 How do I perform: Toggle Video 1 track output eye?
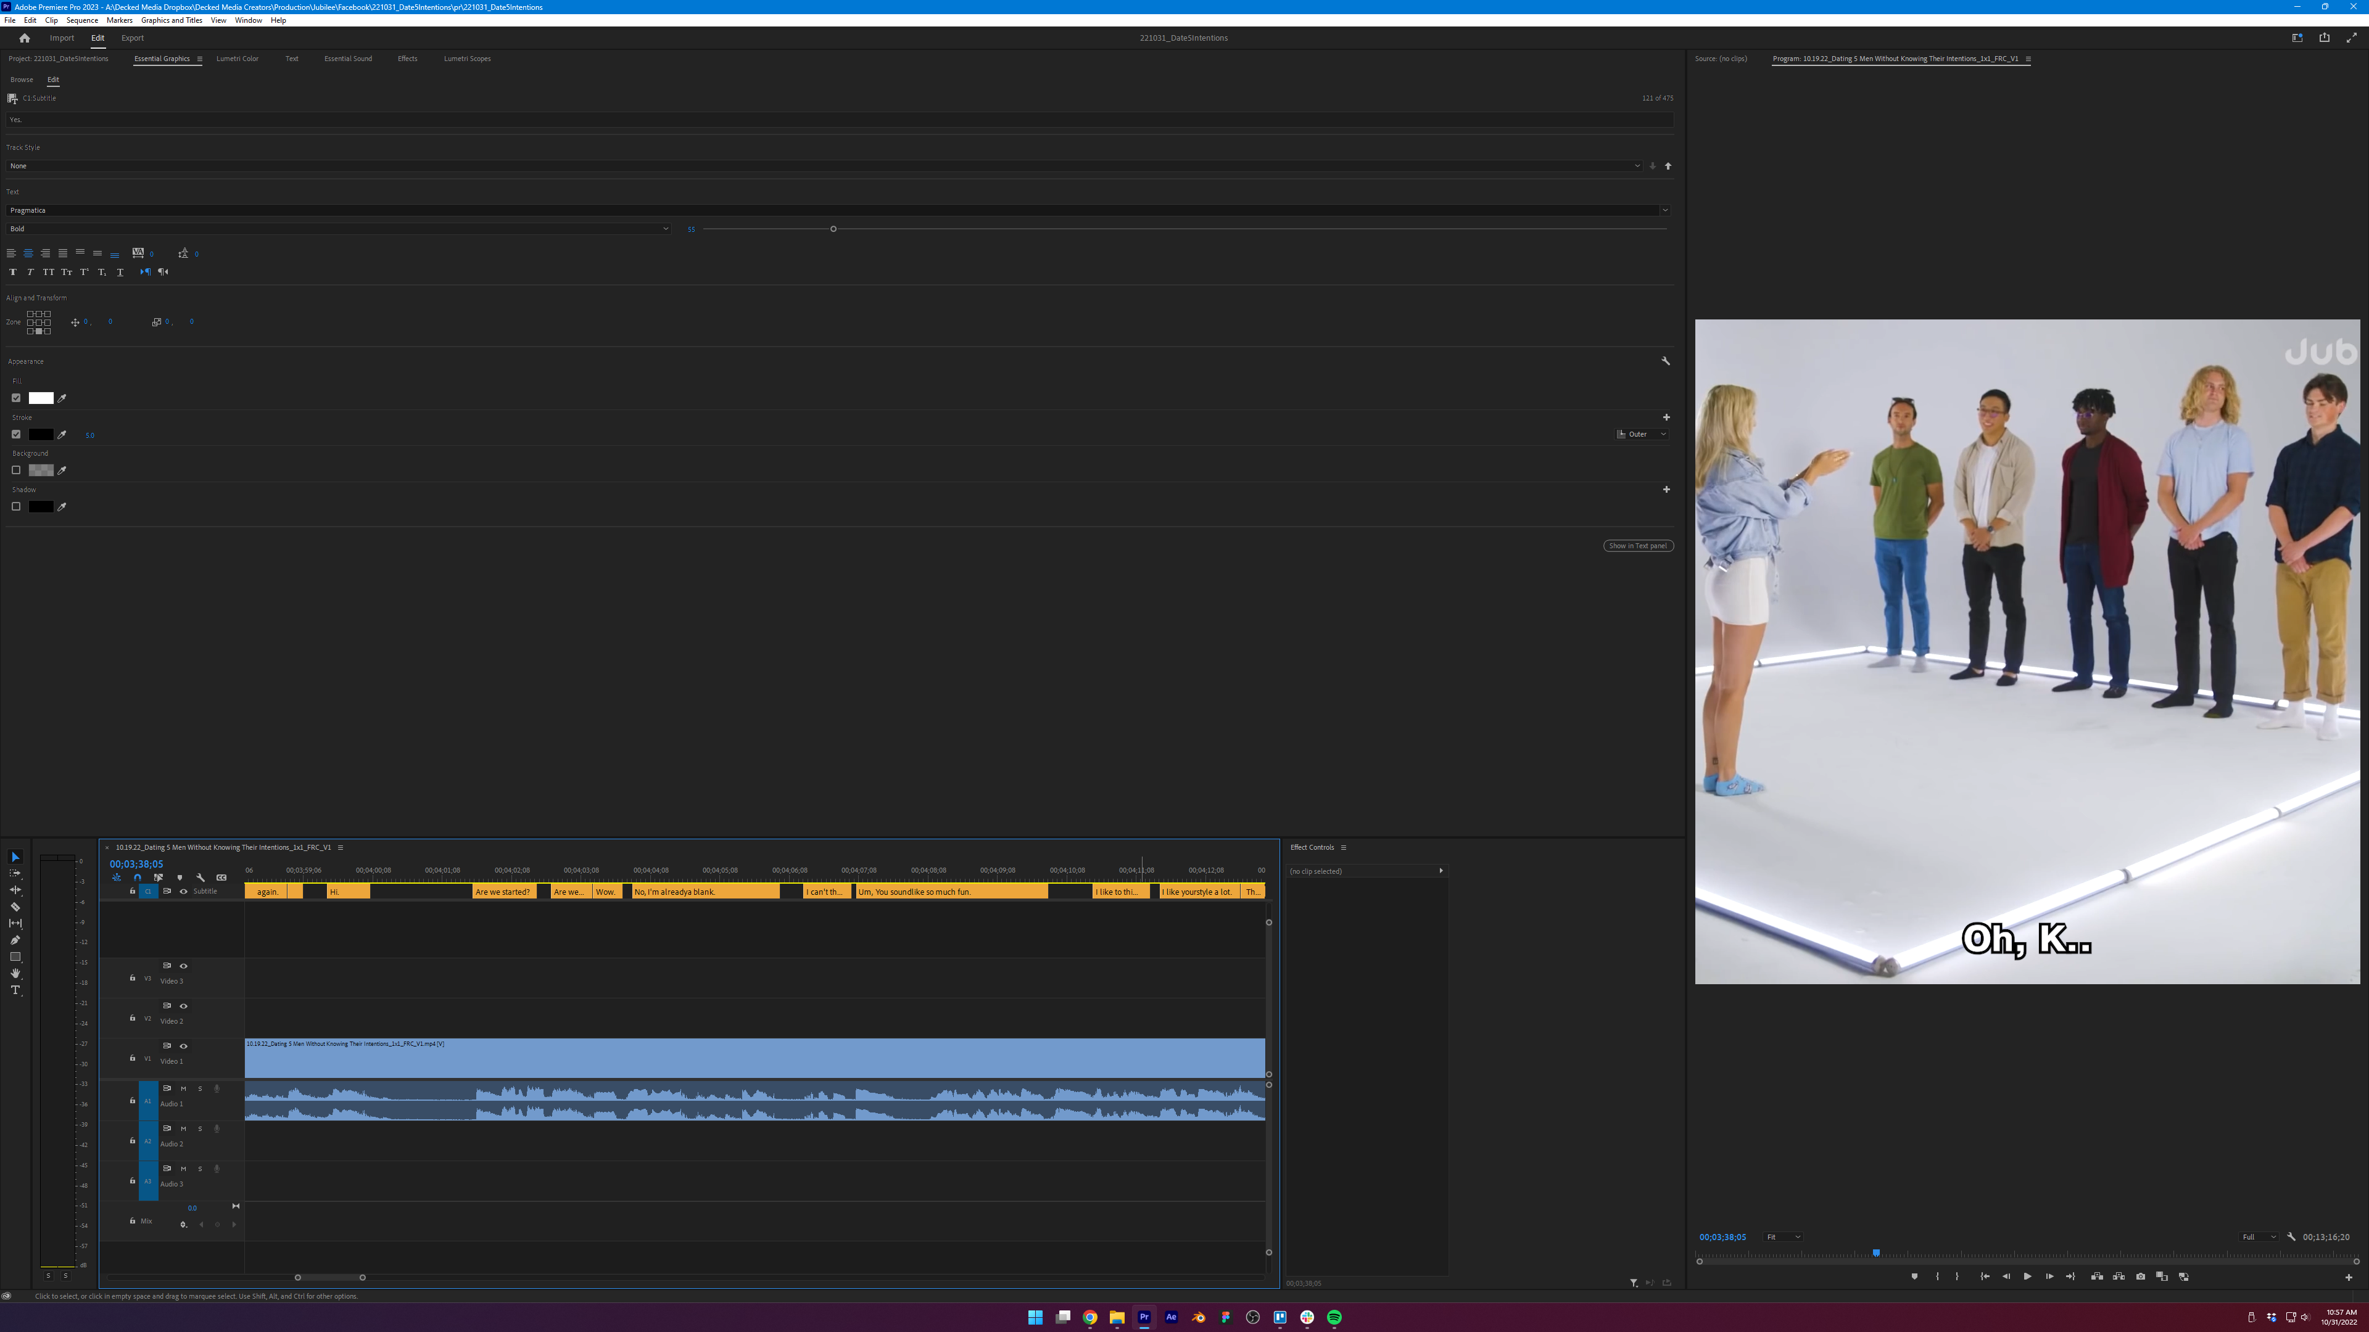[x=183, y=1046]
